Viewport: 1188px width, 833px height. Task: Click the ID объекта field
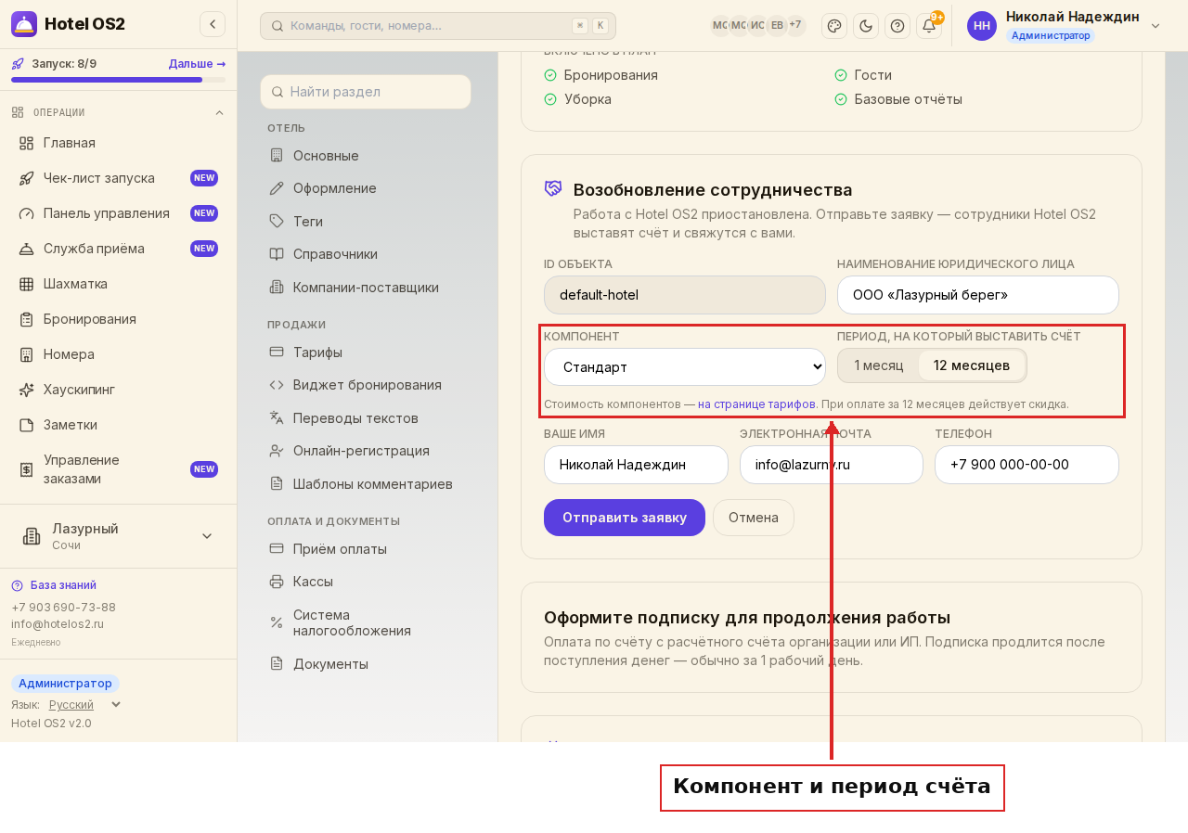[685, 295]
